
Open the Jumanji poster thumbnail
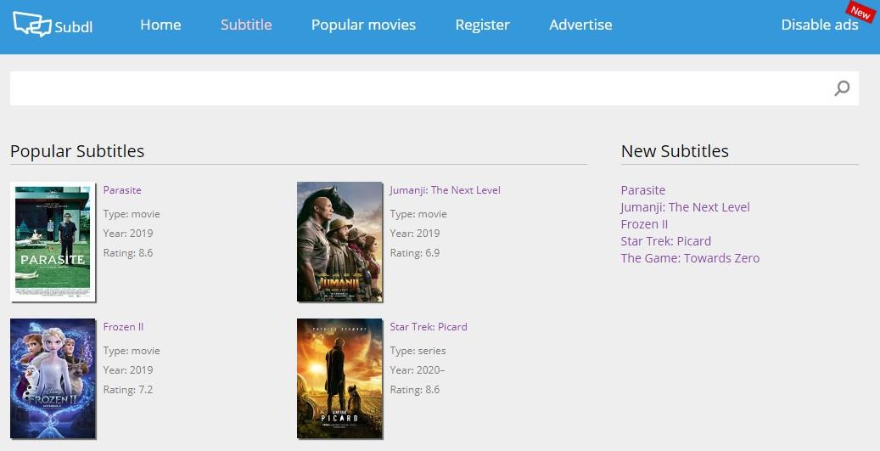[x=339, y=242]
